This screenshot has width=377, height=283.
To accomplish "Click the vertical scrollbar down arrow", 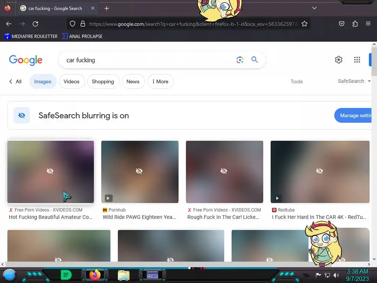I will pos(374,259).
